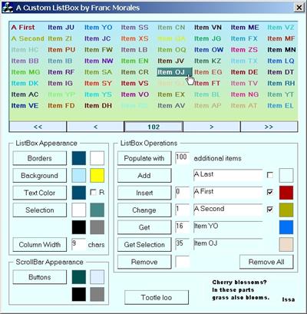307x314 pixels.
Task: Select 'A First' list item
Action: click(x=23, y=28)
